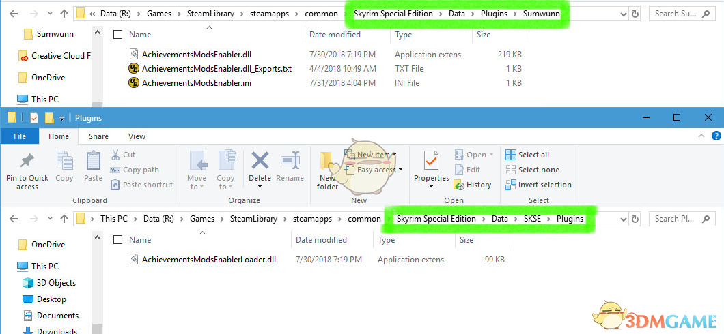Click steamapps in Plugins address path
724x334 pixels.
(312, 219)
